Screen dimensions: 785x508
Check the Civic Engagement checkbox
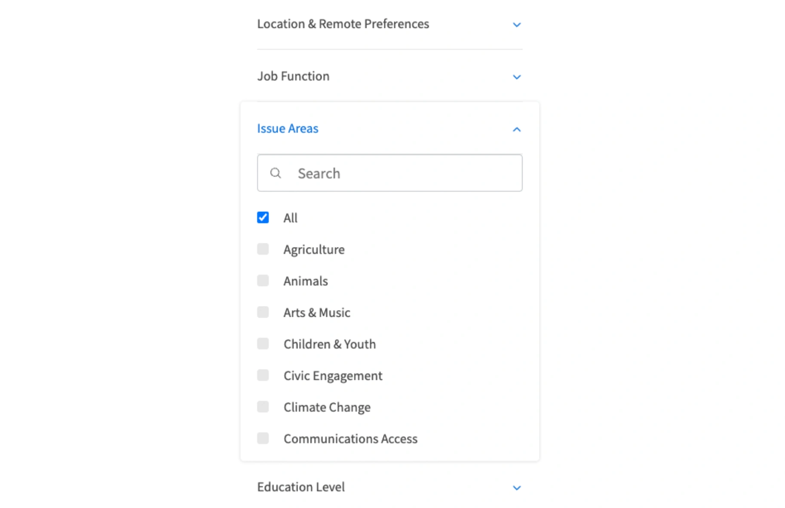coord(263,375)
